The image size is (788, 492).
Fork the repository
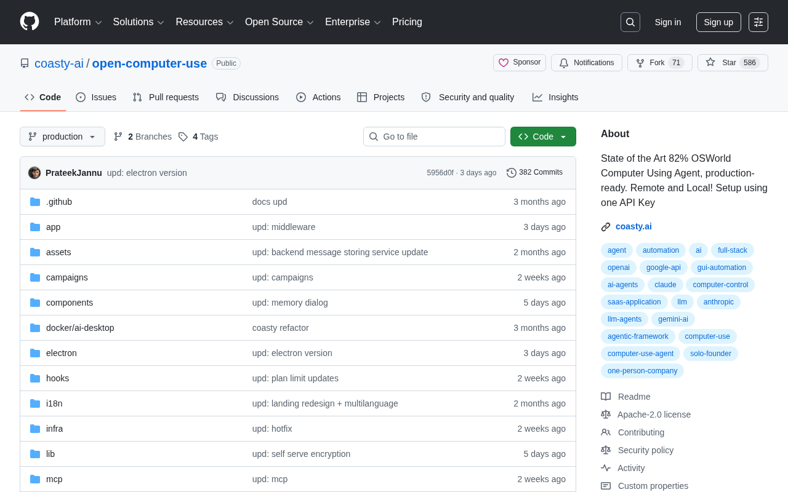[x=660, y=63]
